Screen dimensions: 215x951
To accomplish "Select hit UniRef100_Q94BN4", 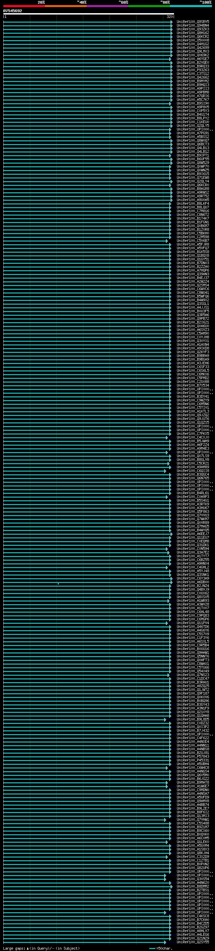I will click(193, 26).
